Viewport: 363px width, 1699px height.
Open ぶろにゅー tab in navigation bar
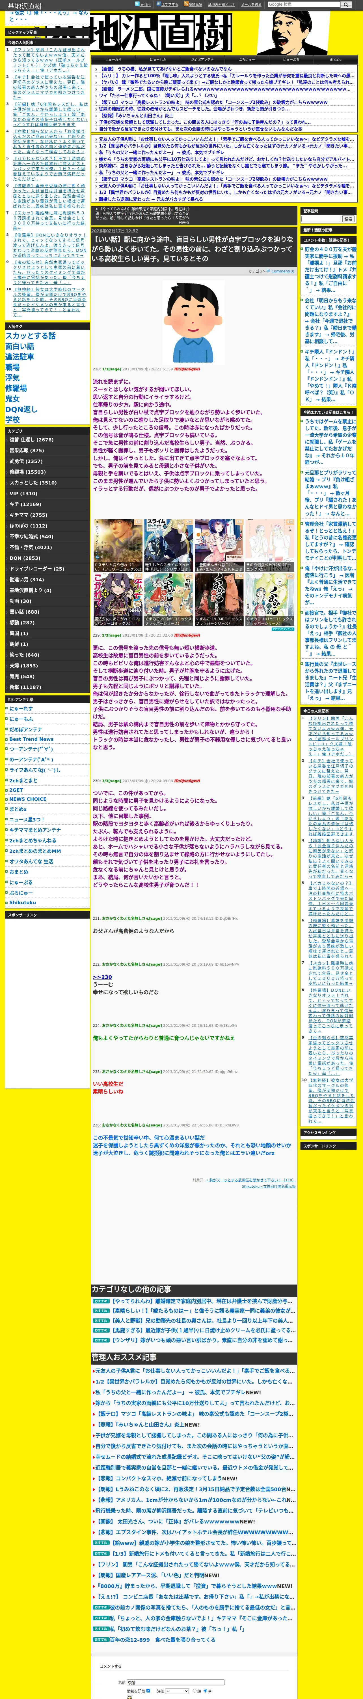pos(247,59)
